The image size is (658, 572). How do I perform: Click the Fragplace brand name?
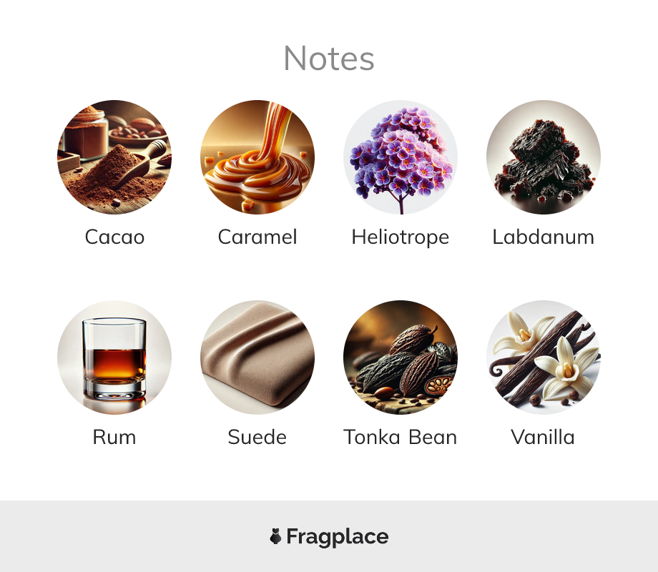(x=338, y=537)
